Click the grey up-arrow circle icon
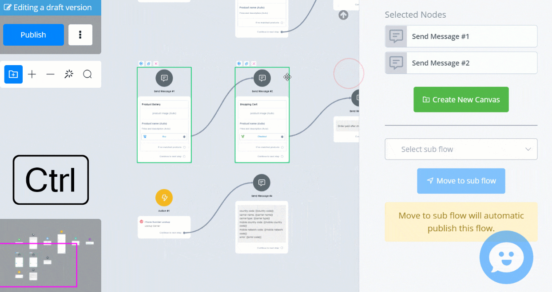The height and width of the screenshot is (292, 552). coord(343,15)
